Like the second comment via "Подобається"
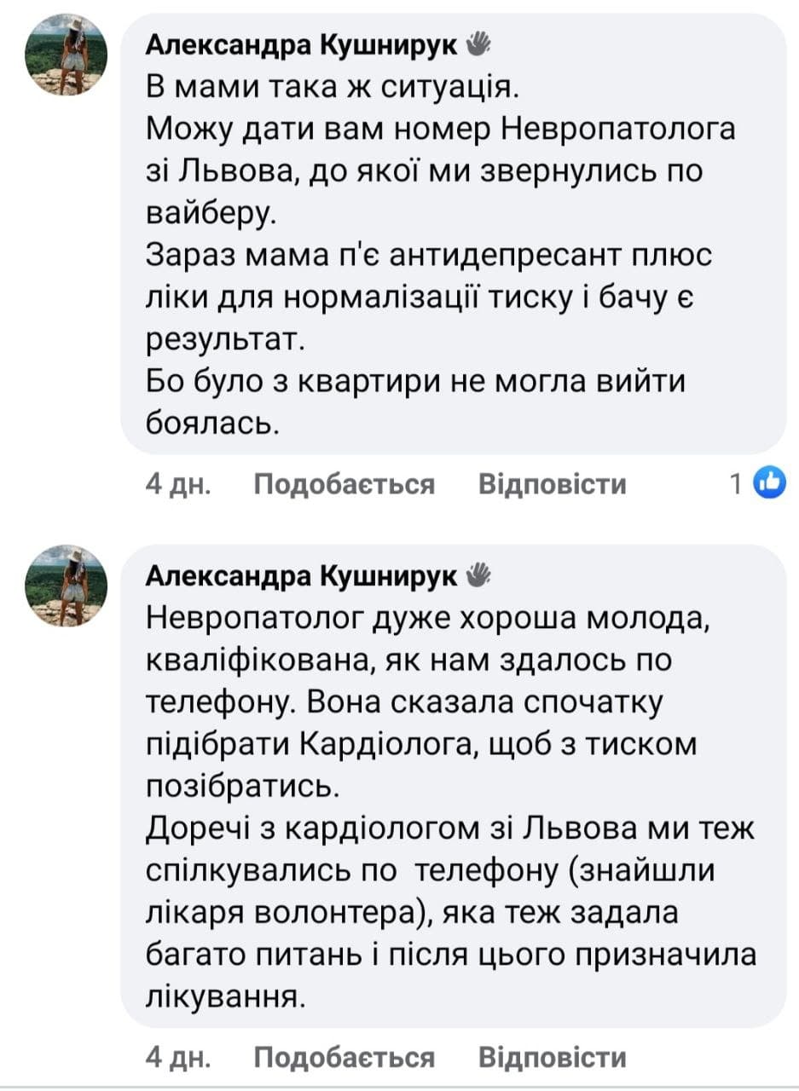 point(344,1058)
